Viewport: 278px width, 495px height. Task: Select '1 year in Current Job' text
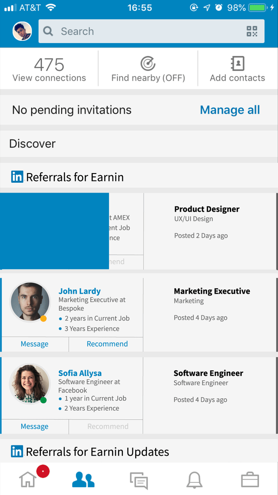(95, 399)
